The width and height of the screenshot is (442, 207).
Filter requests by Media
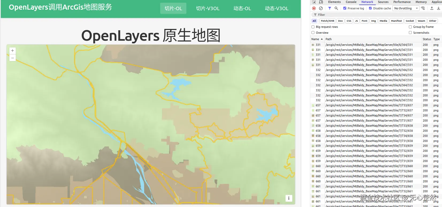(383, 21)
